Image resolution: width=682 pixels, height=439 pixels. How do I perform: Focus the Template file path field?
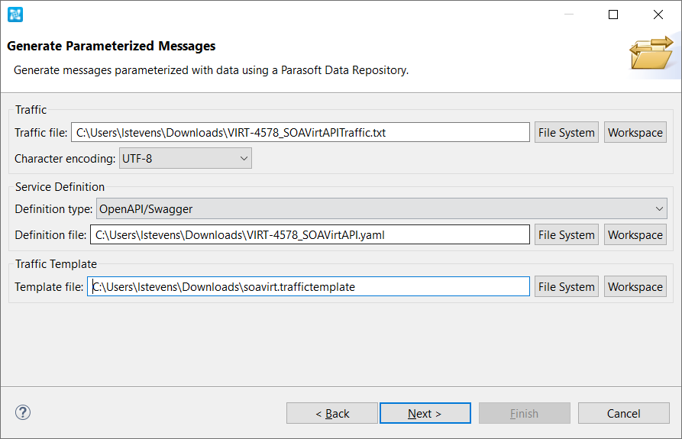(309, 287)
